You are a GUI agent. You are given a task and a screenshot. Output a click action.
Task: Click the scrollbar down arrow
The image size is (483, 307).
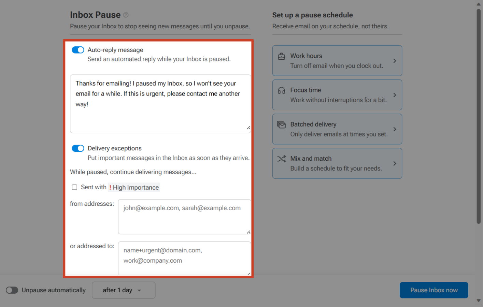pos(479,301)
